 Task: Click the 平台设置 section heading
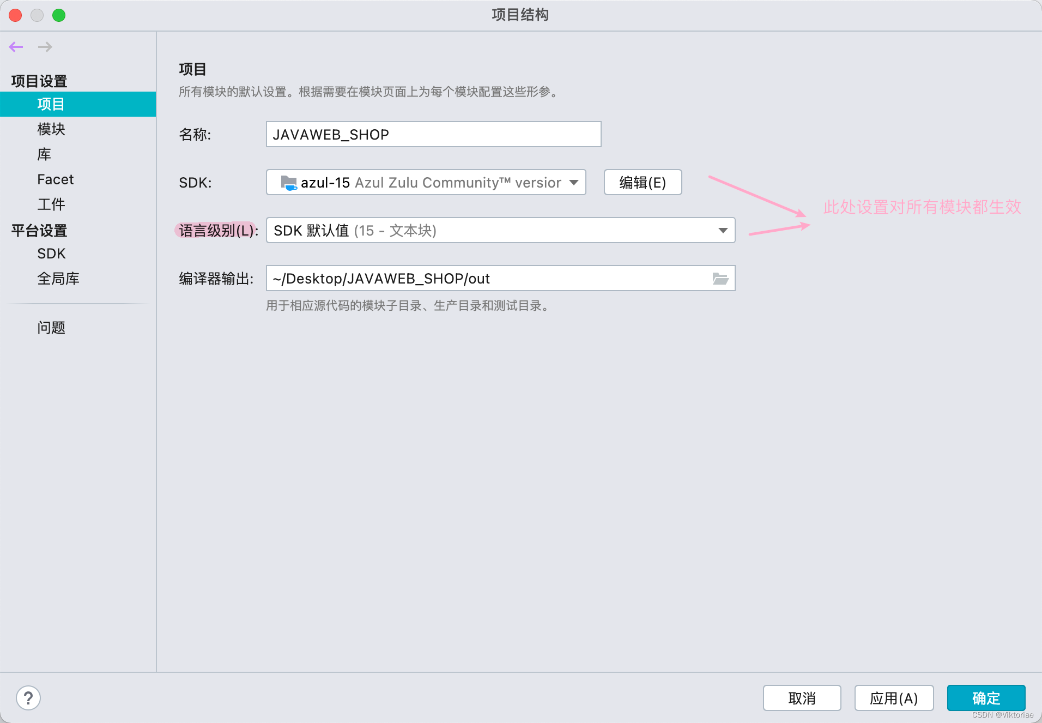(39, 231)
